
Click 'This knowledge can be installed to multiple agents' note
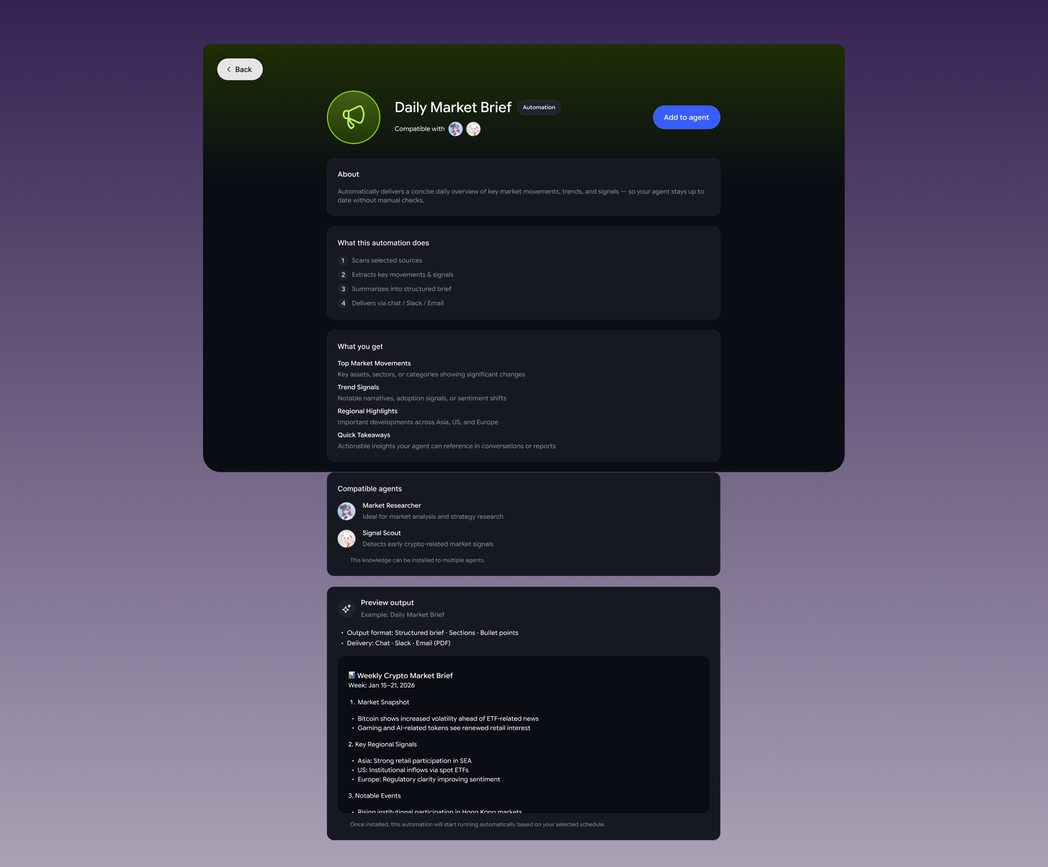(417, 560)
